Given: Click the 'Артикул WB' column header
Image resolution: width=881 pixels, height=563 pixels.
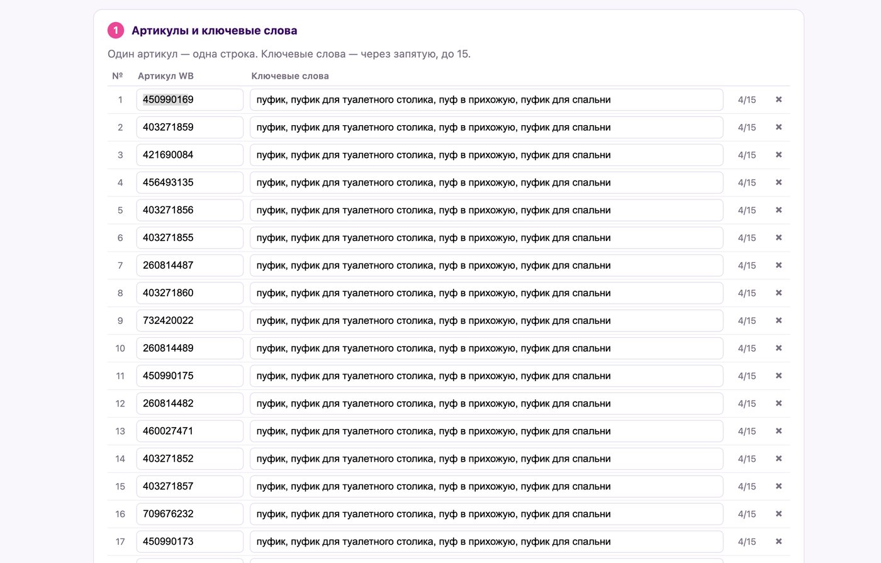Looking at the screenshot, I should pyautogui.click(x=166, y=76).
